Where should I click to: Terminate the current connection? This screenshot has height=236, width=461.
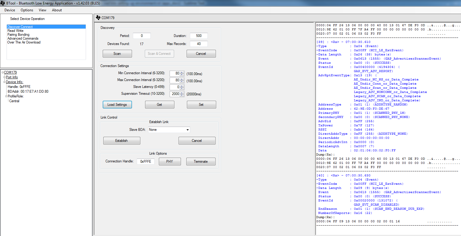coord(201,161)
